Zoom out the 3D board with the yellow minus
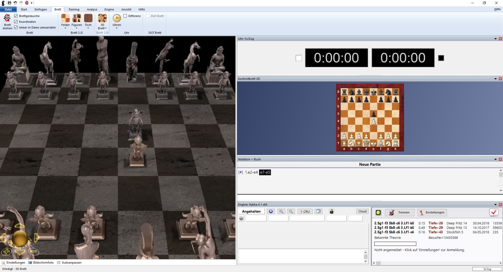This screenshot has width=503, height=272. [x=33, y=252]
